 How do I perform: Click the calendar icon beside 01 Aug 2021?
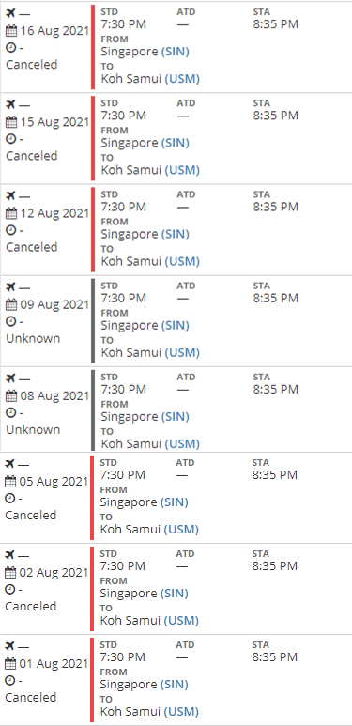(x=10, y=664)
